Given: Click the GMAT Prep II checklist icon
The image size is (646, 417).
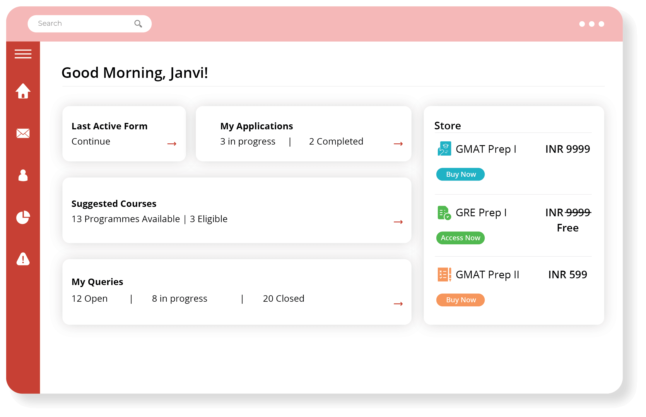Looking at the screenshot, I should 444,274.
